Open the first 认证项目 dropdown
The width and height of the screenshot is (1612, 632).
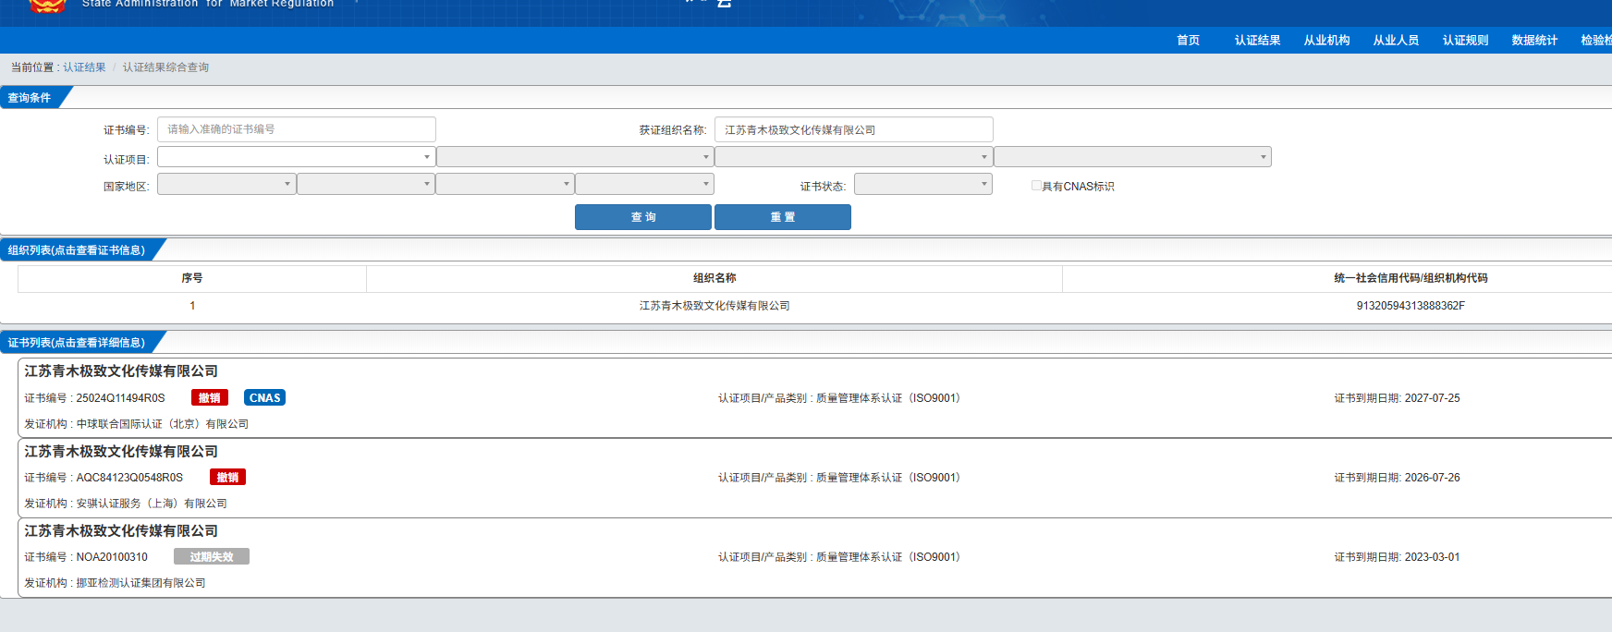pyautogui.click(x=296, y=157)
